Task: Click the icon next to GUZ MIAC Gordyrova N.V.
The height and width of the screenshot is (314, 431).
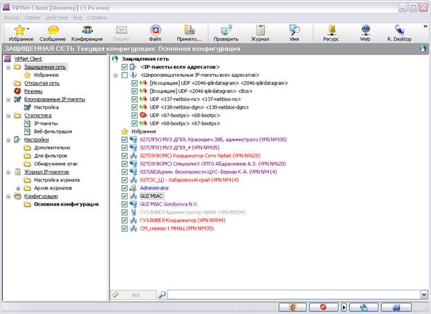Action: click(134, 204)
